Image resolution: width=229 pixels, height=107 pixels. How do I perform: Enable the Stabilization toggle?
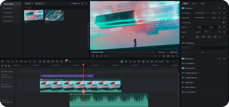tap(183, 83)
